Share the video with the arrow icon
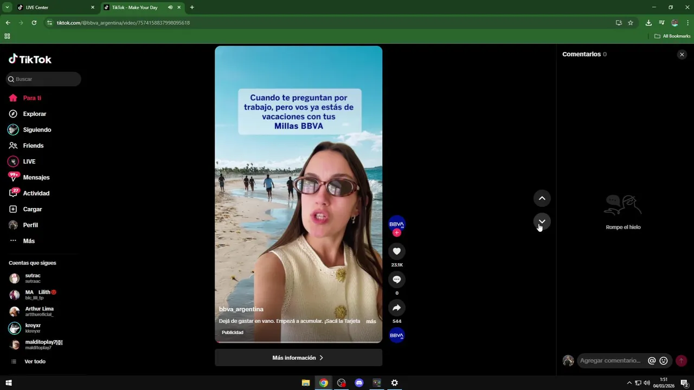694x390 pixels. coord(397,308)
